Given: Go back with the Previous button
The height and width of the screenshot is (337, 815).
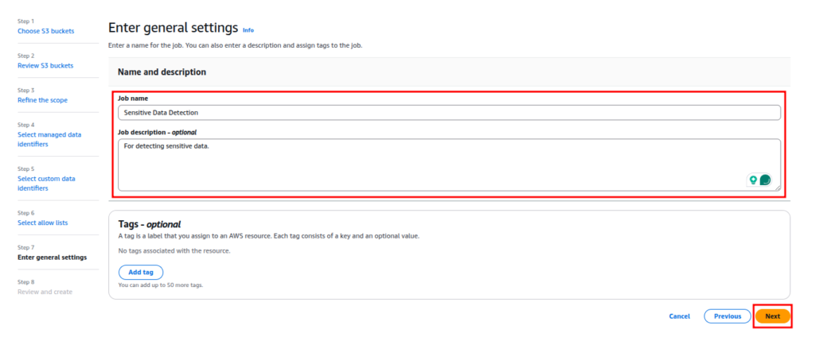Looking at the screenshot, I should 727,316.
